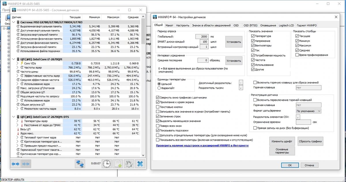Click clock icon beside Средняя эффективная частота

coord(18,80)
